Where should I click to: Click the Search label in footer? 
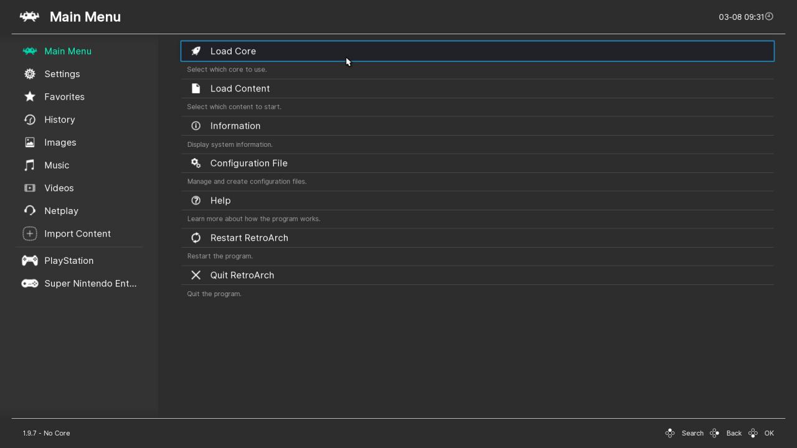point(692,433)
